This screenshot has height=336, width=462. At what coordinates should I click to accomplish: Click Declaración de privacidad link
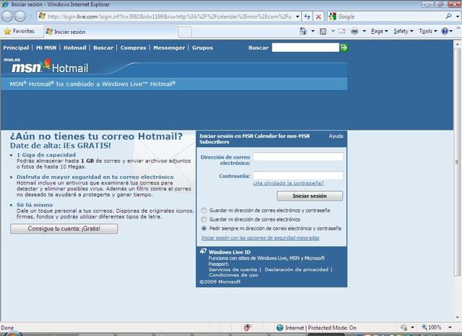tap(297, 270)
